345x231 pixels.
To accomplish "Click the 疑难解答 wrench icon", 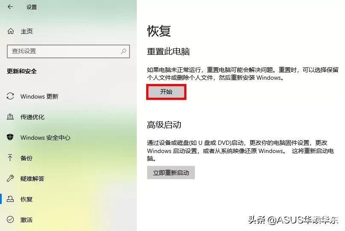I will pos(10,178).
